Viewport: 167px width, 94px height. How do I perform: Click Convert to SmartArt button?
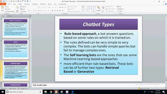pyautogui.click(x=74, y=11)
